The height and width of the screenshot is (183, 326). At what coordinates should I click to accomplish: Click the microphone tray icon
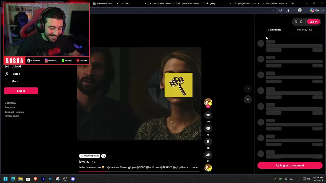[x=286, y=179]
